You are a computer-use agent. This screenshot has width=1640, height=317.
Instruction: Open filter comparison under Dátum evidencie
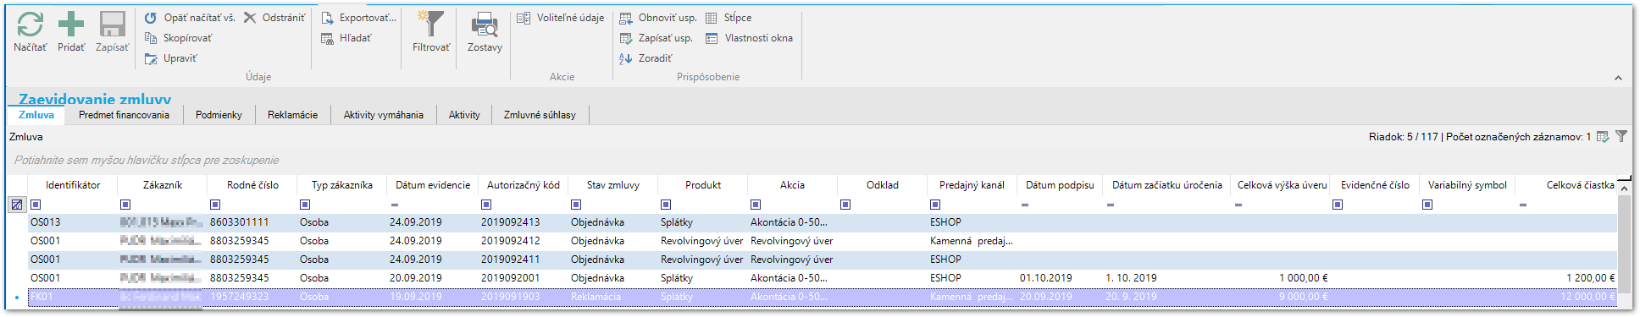395,205
